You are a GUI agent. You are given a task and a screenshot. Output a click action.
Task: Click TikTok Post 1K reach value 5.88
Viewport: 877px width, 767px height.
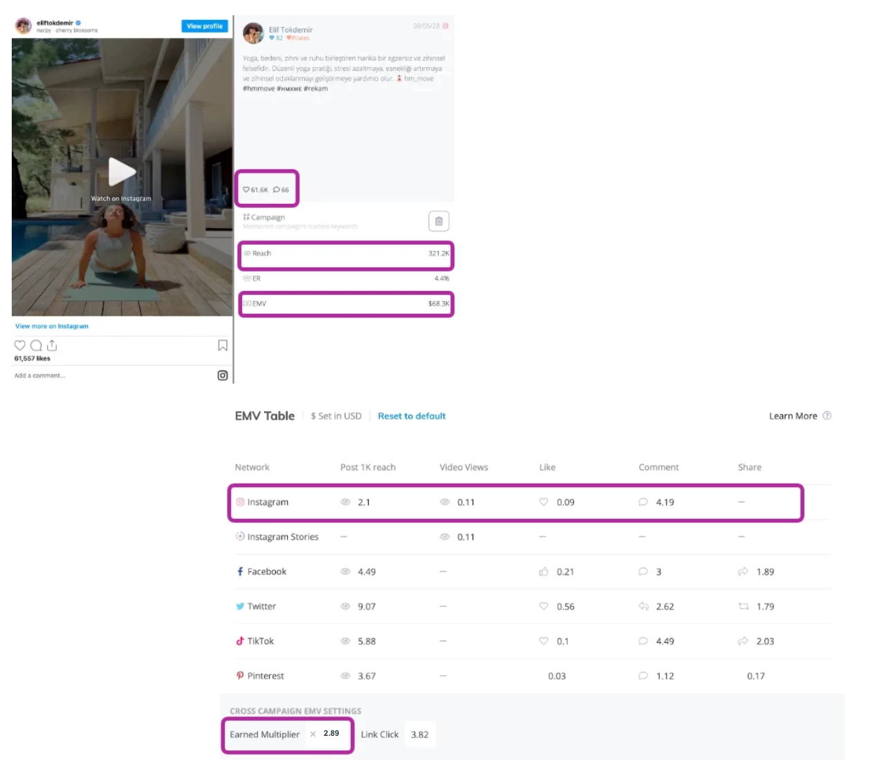click(367, 641)
